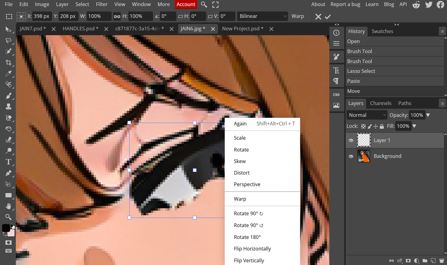Toggle Quick Mask mode

click(x=8, y=242)
